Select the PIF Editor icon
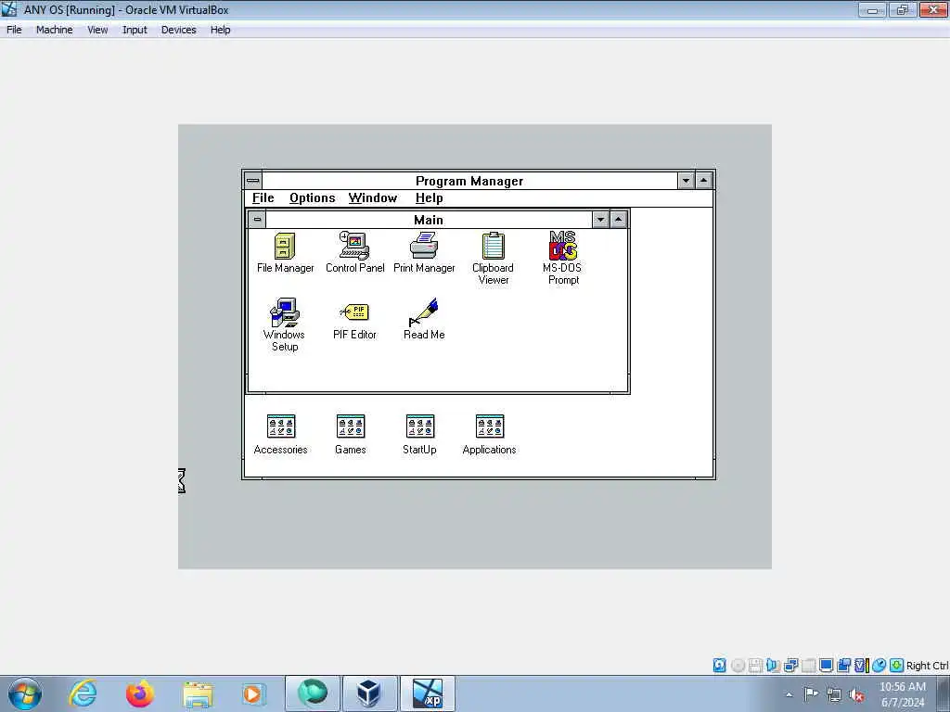The image size is (950, 712). coord(354,321)
